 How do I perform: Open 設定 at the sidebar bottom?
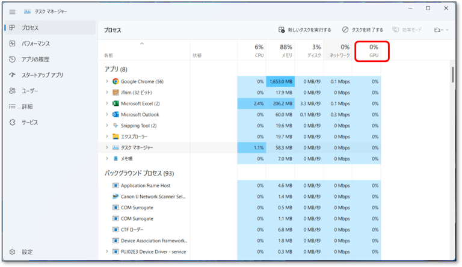pos(50,252)
